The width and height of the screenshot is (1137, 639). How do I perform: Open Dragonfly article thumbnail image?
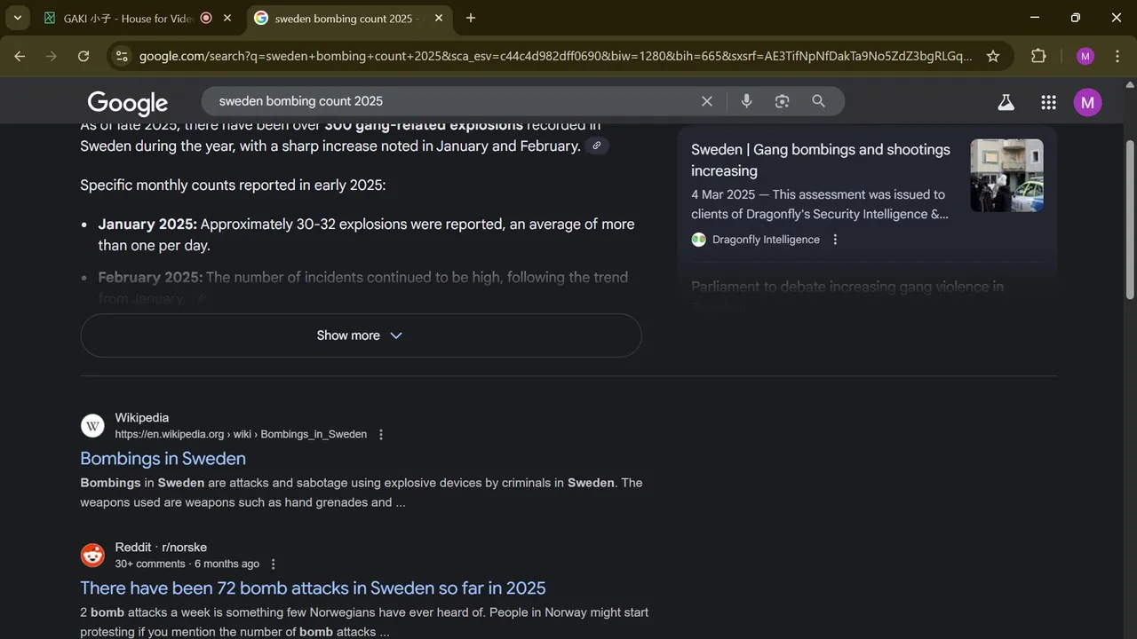click(x=1006, y=175)
